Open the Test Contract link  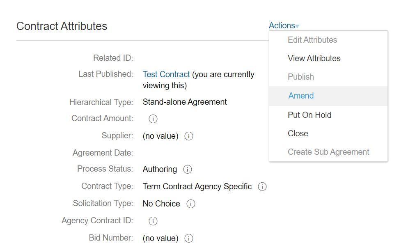tap(166, 74)
